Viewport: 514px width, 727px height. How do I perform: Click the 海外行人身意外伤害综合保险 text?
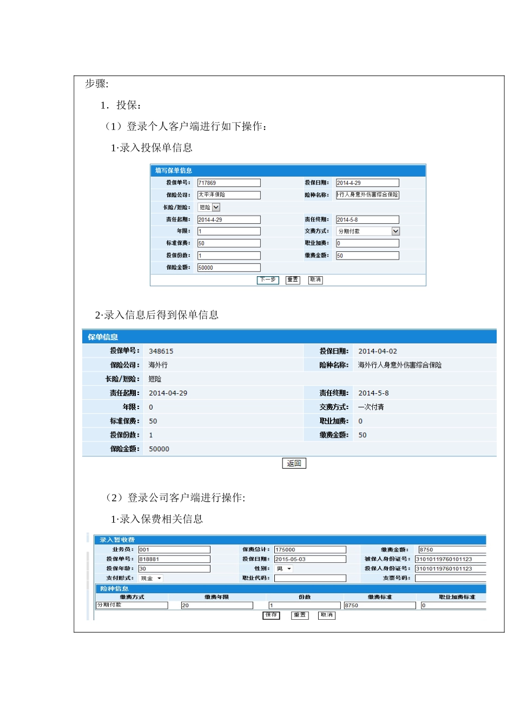coord(400,365)
